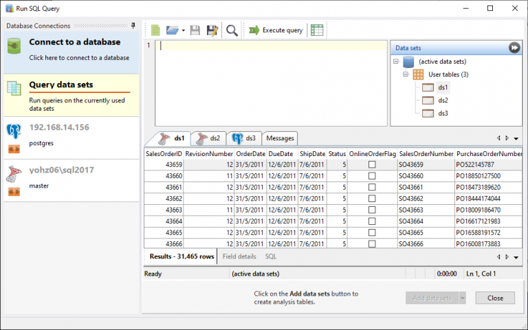528x330 pixels.
Task: Toggle the results grid icon
Action: [317, 30]
